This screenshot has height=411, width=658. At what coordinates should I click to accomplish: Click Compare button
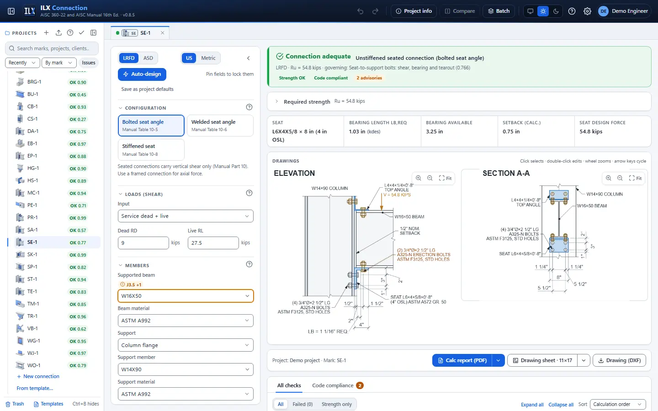[x=460, y=11]
